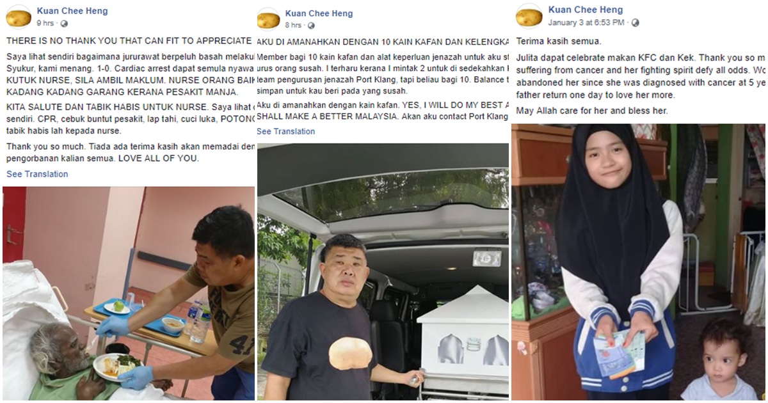This screenshot has width=768, height=403.
Task: Open the January 3 at 6:53 PM timestamp
Action: tap(586, 22)
